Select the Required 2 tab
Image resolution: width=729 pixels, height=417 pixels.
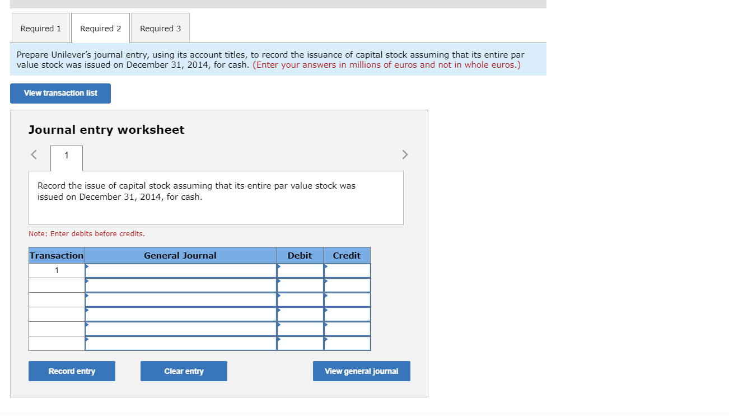pyautogui.click(x=100, y=29)
